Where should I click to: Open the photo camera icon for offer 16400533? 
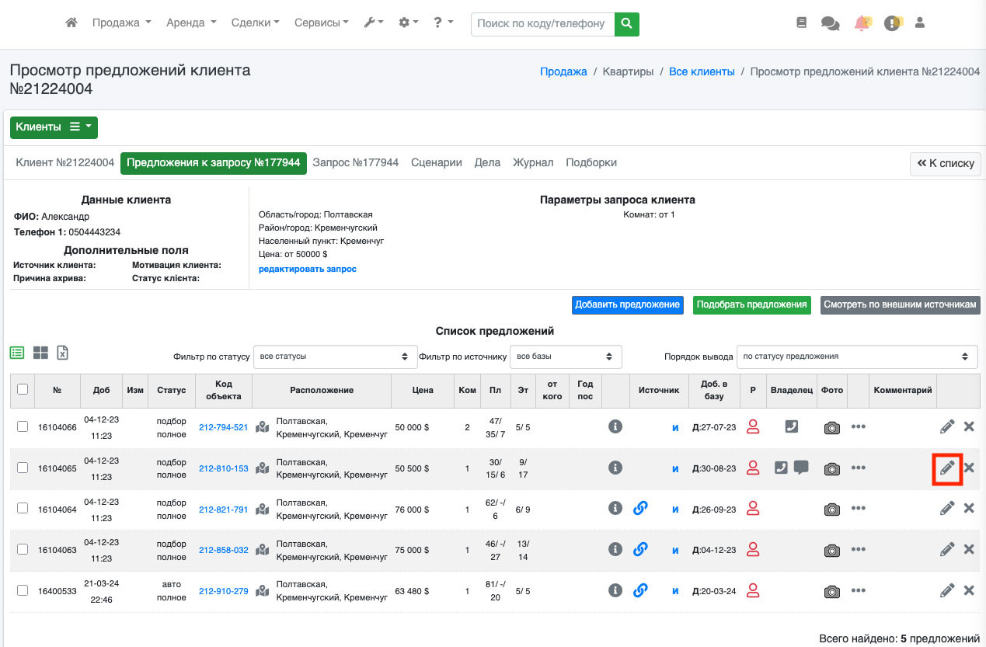click(x=832, y=591)
